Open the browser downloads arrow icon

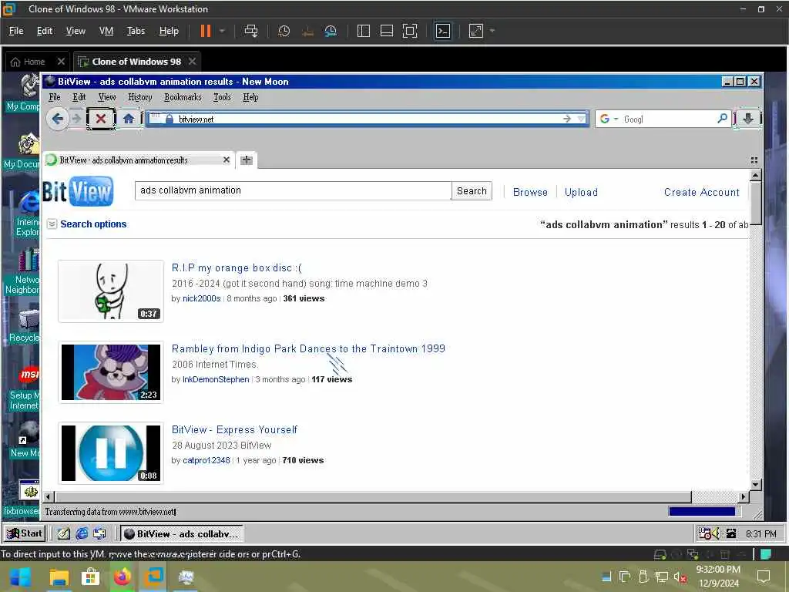747,119
